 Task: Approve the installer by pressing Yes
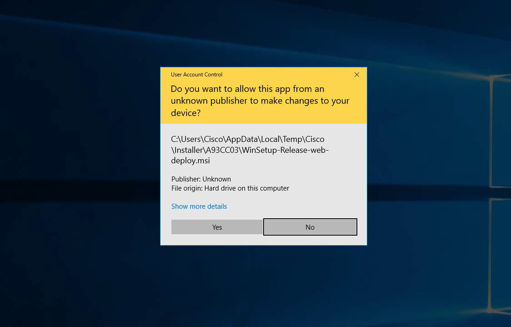pos(217,227)
